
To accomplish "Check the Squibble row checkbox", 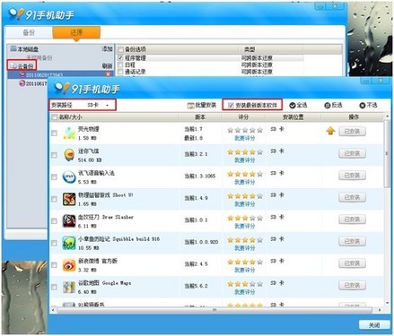I will coord(54,243).
